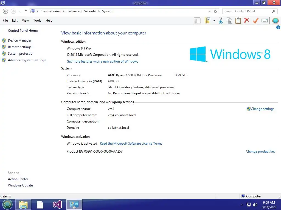Open System and Security breadcrumb

[x=81, y=11]
